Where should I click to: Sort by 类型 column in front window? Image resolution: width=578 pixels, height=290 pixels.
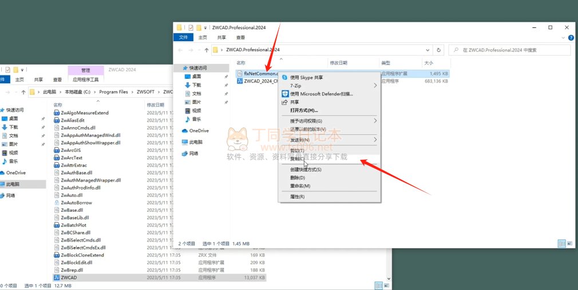[386, 63]
